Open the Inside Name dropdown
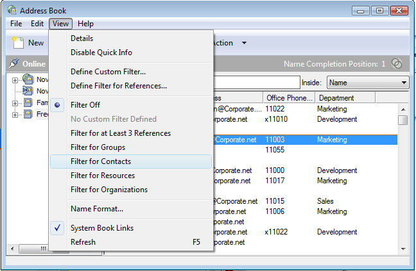The width and height of the screenshot is (416, 271). [x=368, y=83]
